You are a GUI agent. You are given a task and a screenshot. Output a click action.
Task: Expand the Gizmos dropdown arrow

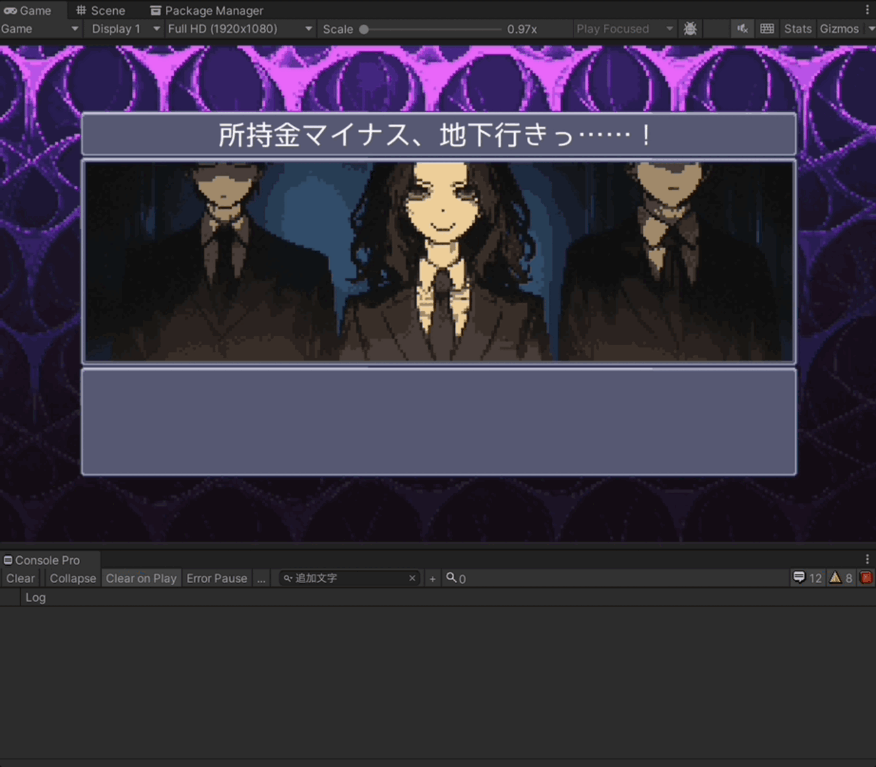tap(871, 29)
